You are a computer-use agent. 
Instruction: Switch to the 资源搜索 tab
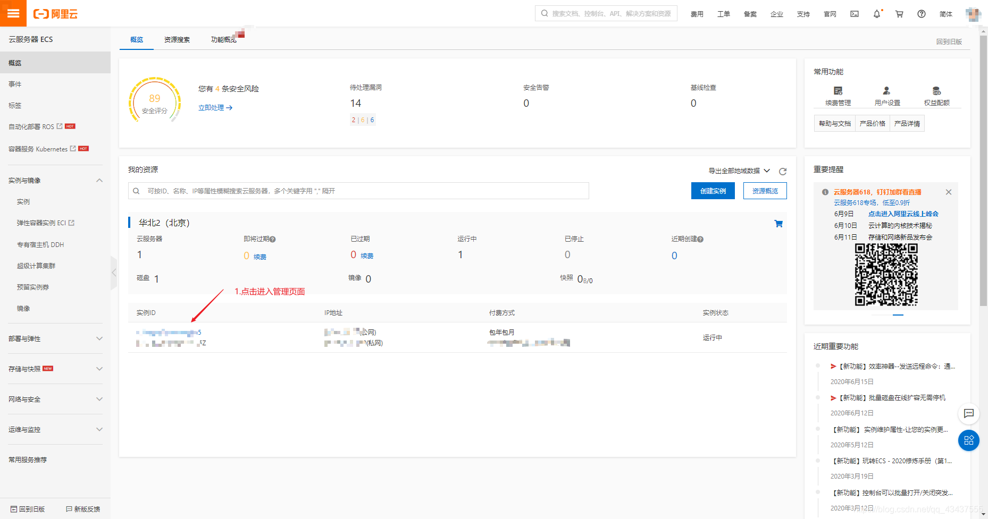pos(177,39)
